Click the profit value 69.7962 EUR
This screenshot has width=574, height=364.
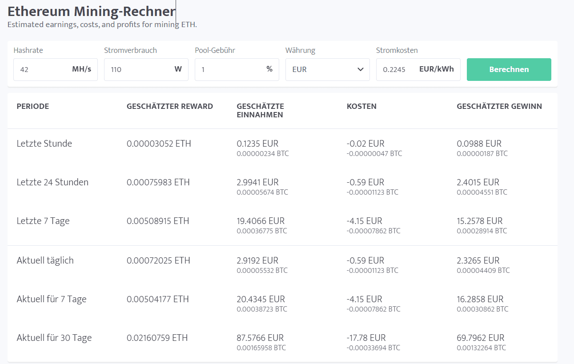[x=481, y=338]
